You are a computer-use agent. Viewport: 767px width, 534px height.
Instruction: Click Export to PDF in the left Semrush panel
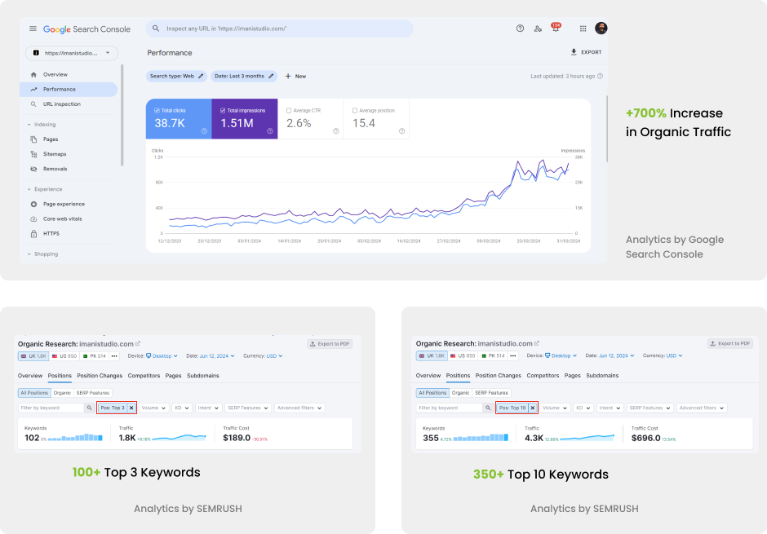click(330, 344)
